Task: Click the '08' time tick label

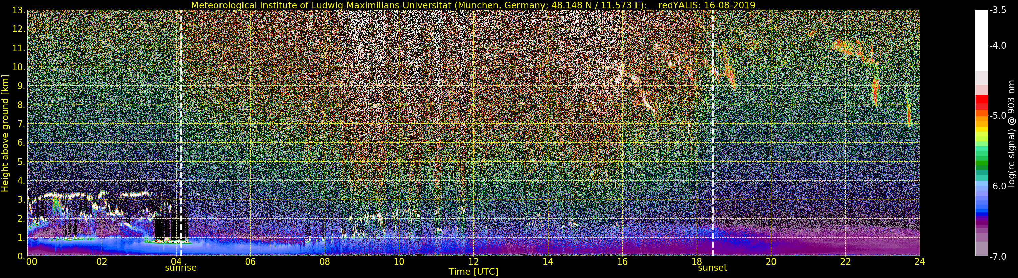Action: click(324, 262)
